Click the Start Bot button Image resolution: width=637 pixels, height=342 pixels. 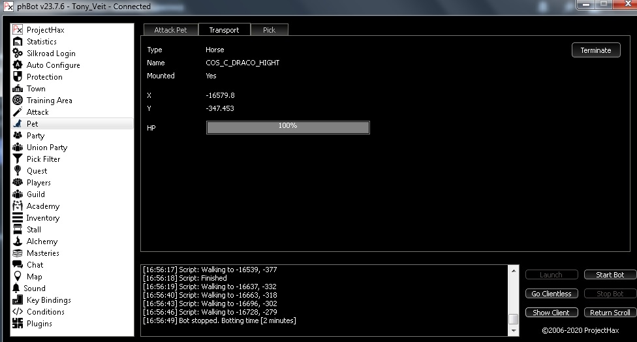click(610, 275)
